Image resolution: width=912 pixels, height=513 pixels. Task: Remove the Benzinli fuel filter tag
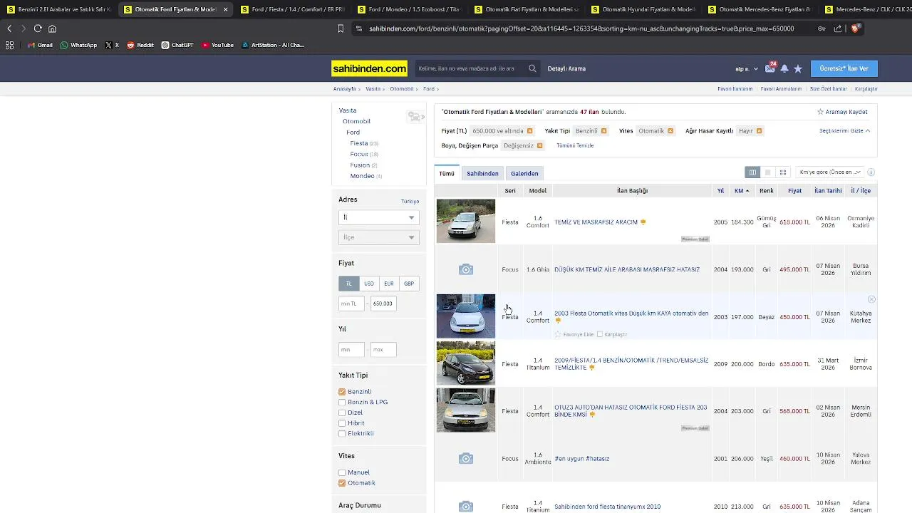point(603,131)
